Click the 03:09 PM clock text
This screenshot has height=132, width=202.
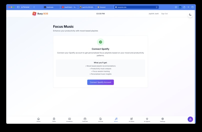pyautogui.click(x=100, y=14)
